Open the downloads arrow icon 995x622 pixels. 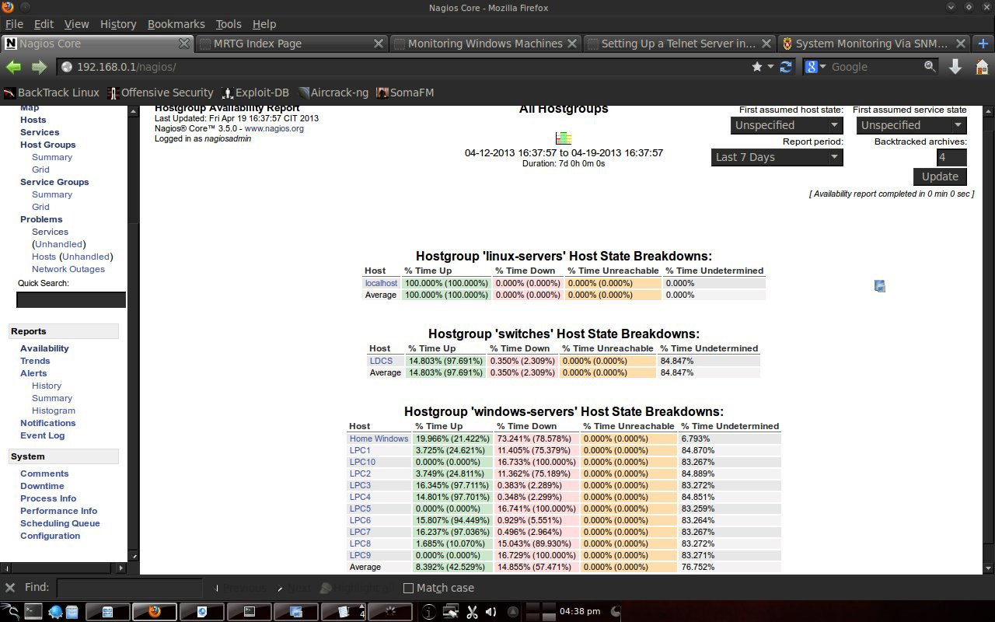coord(955,67)
